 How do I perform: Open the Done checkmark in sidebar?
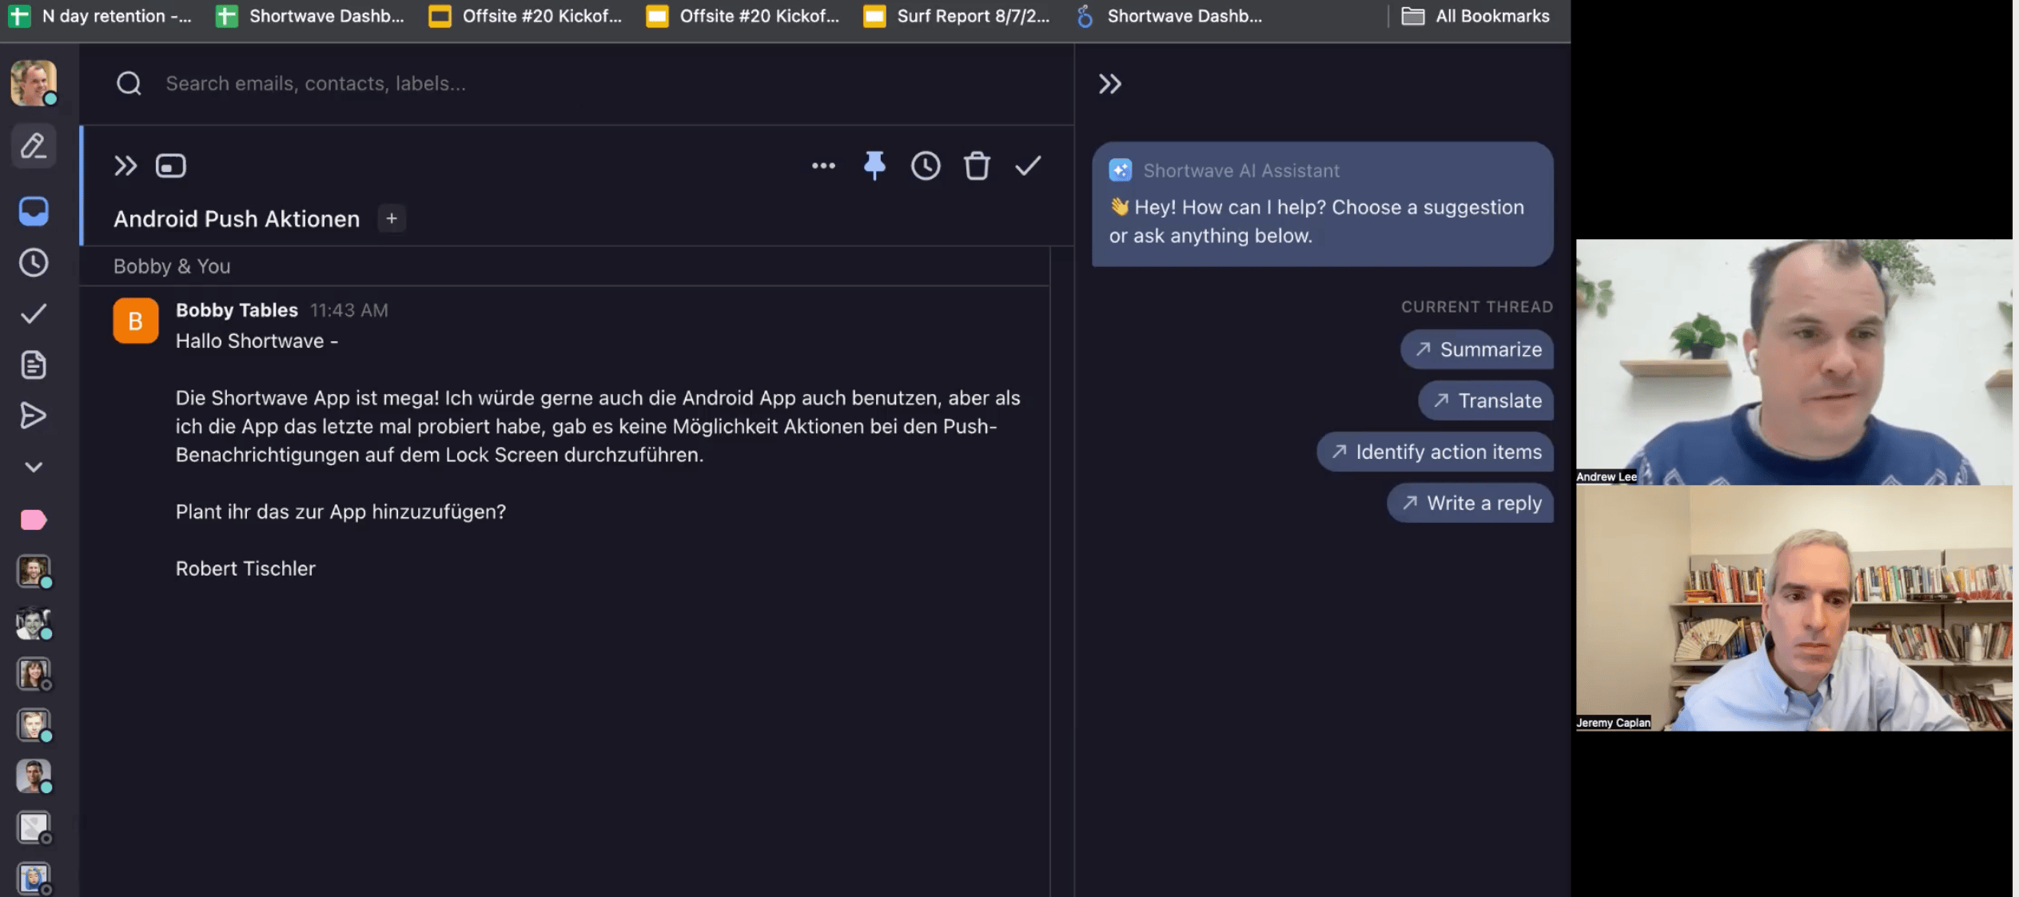[32, 313]
